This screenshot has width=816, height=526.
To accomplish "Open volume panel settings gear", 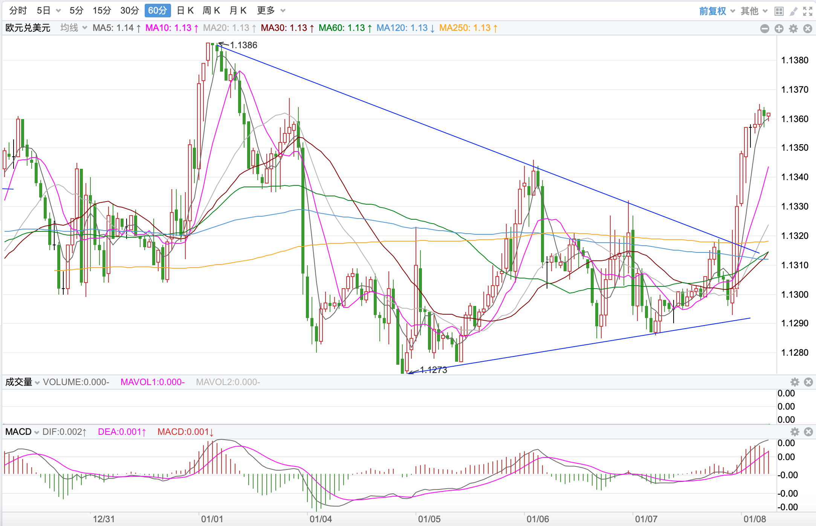I will [x=795, y=382].
